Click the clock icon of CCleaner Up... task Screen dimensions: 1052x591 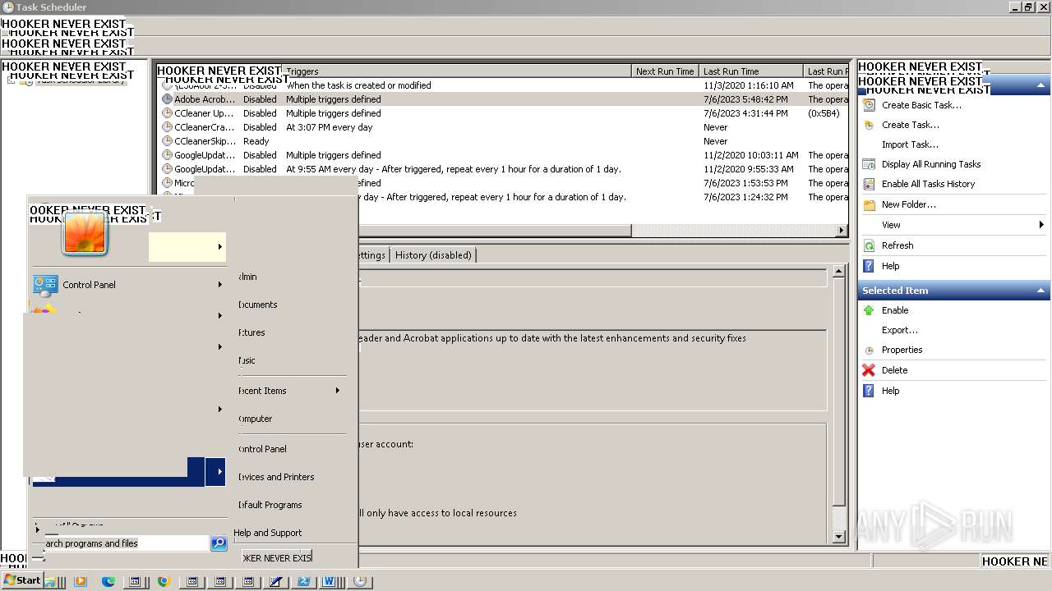pyautogui.click(x=167, y=113)
